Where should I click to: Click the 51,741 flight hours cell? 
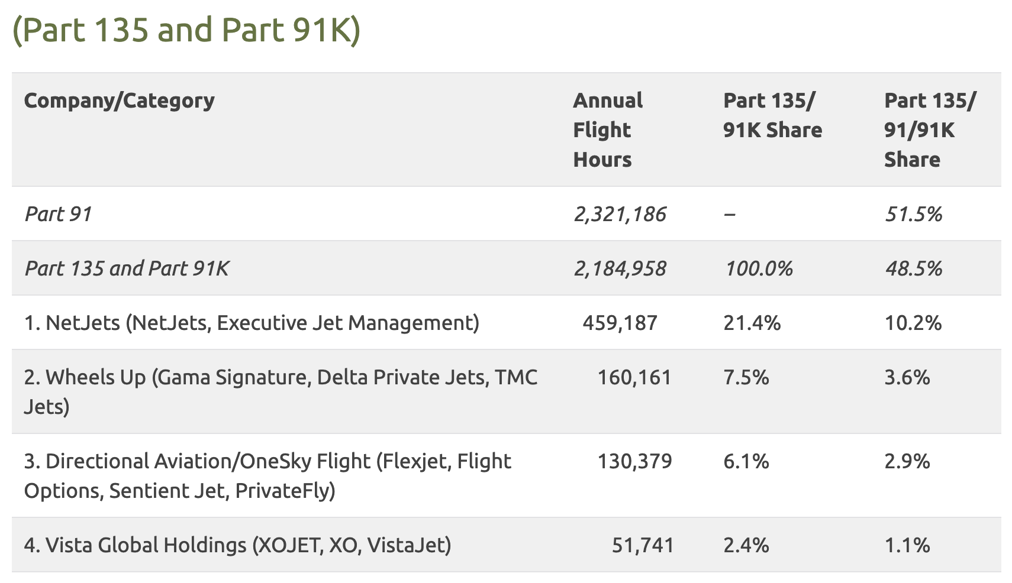643,545
